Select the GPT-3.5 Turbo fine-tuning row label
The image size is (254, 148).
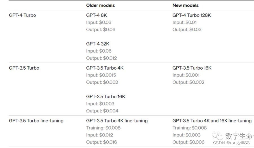pyautogui.click(x=36, y=121)
